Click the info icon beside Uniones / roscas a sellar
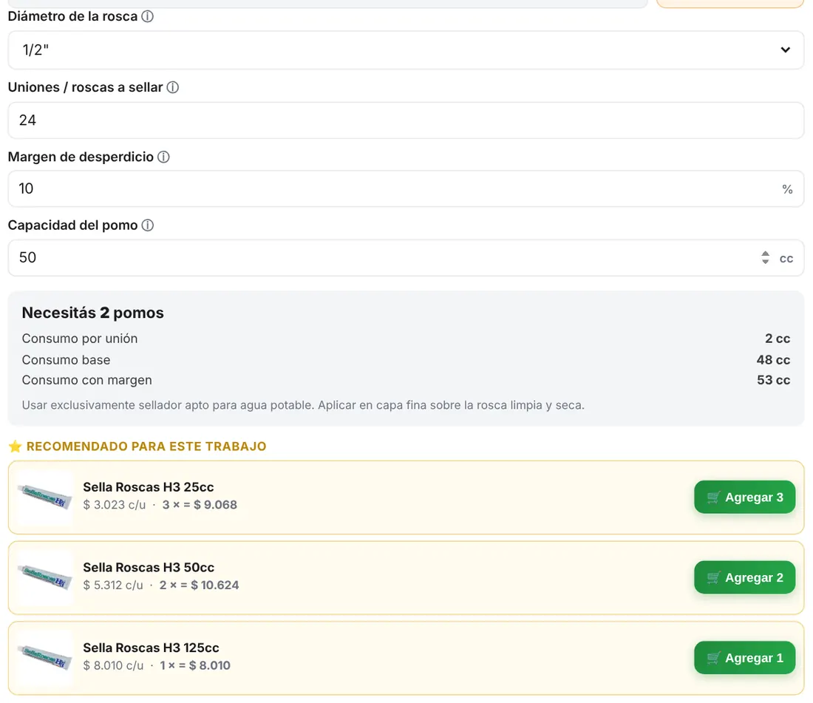This screenshot has width=813, height=703. [x=173, y=88]
